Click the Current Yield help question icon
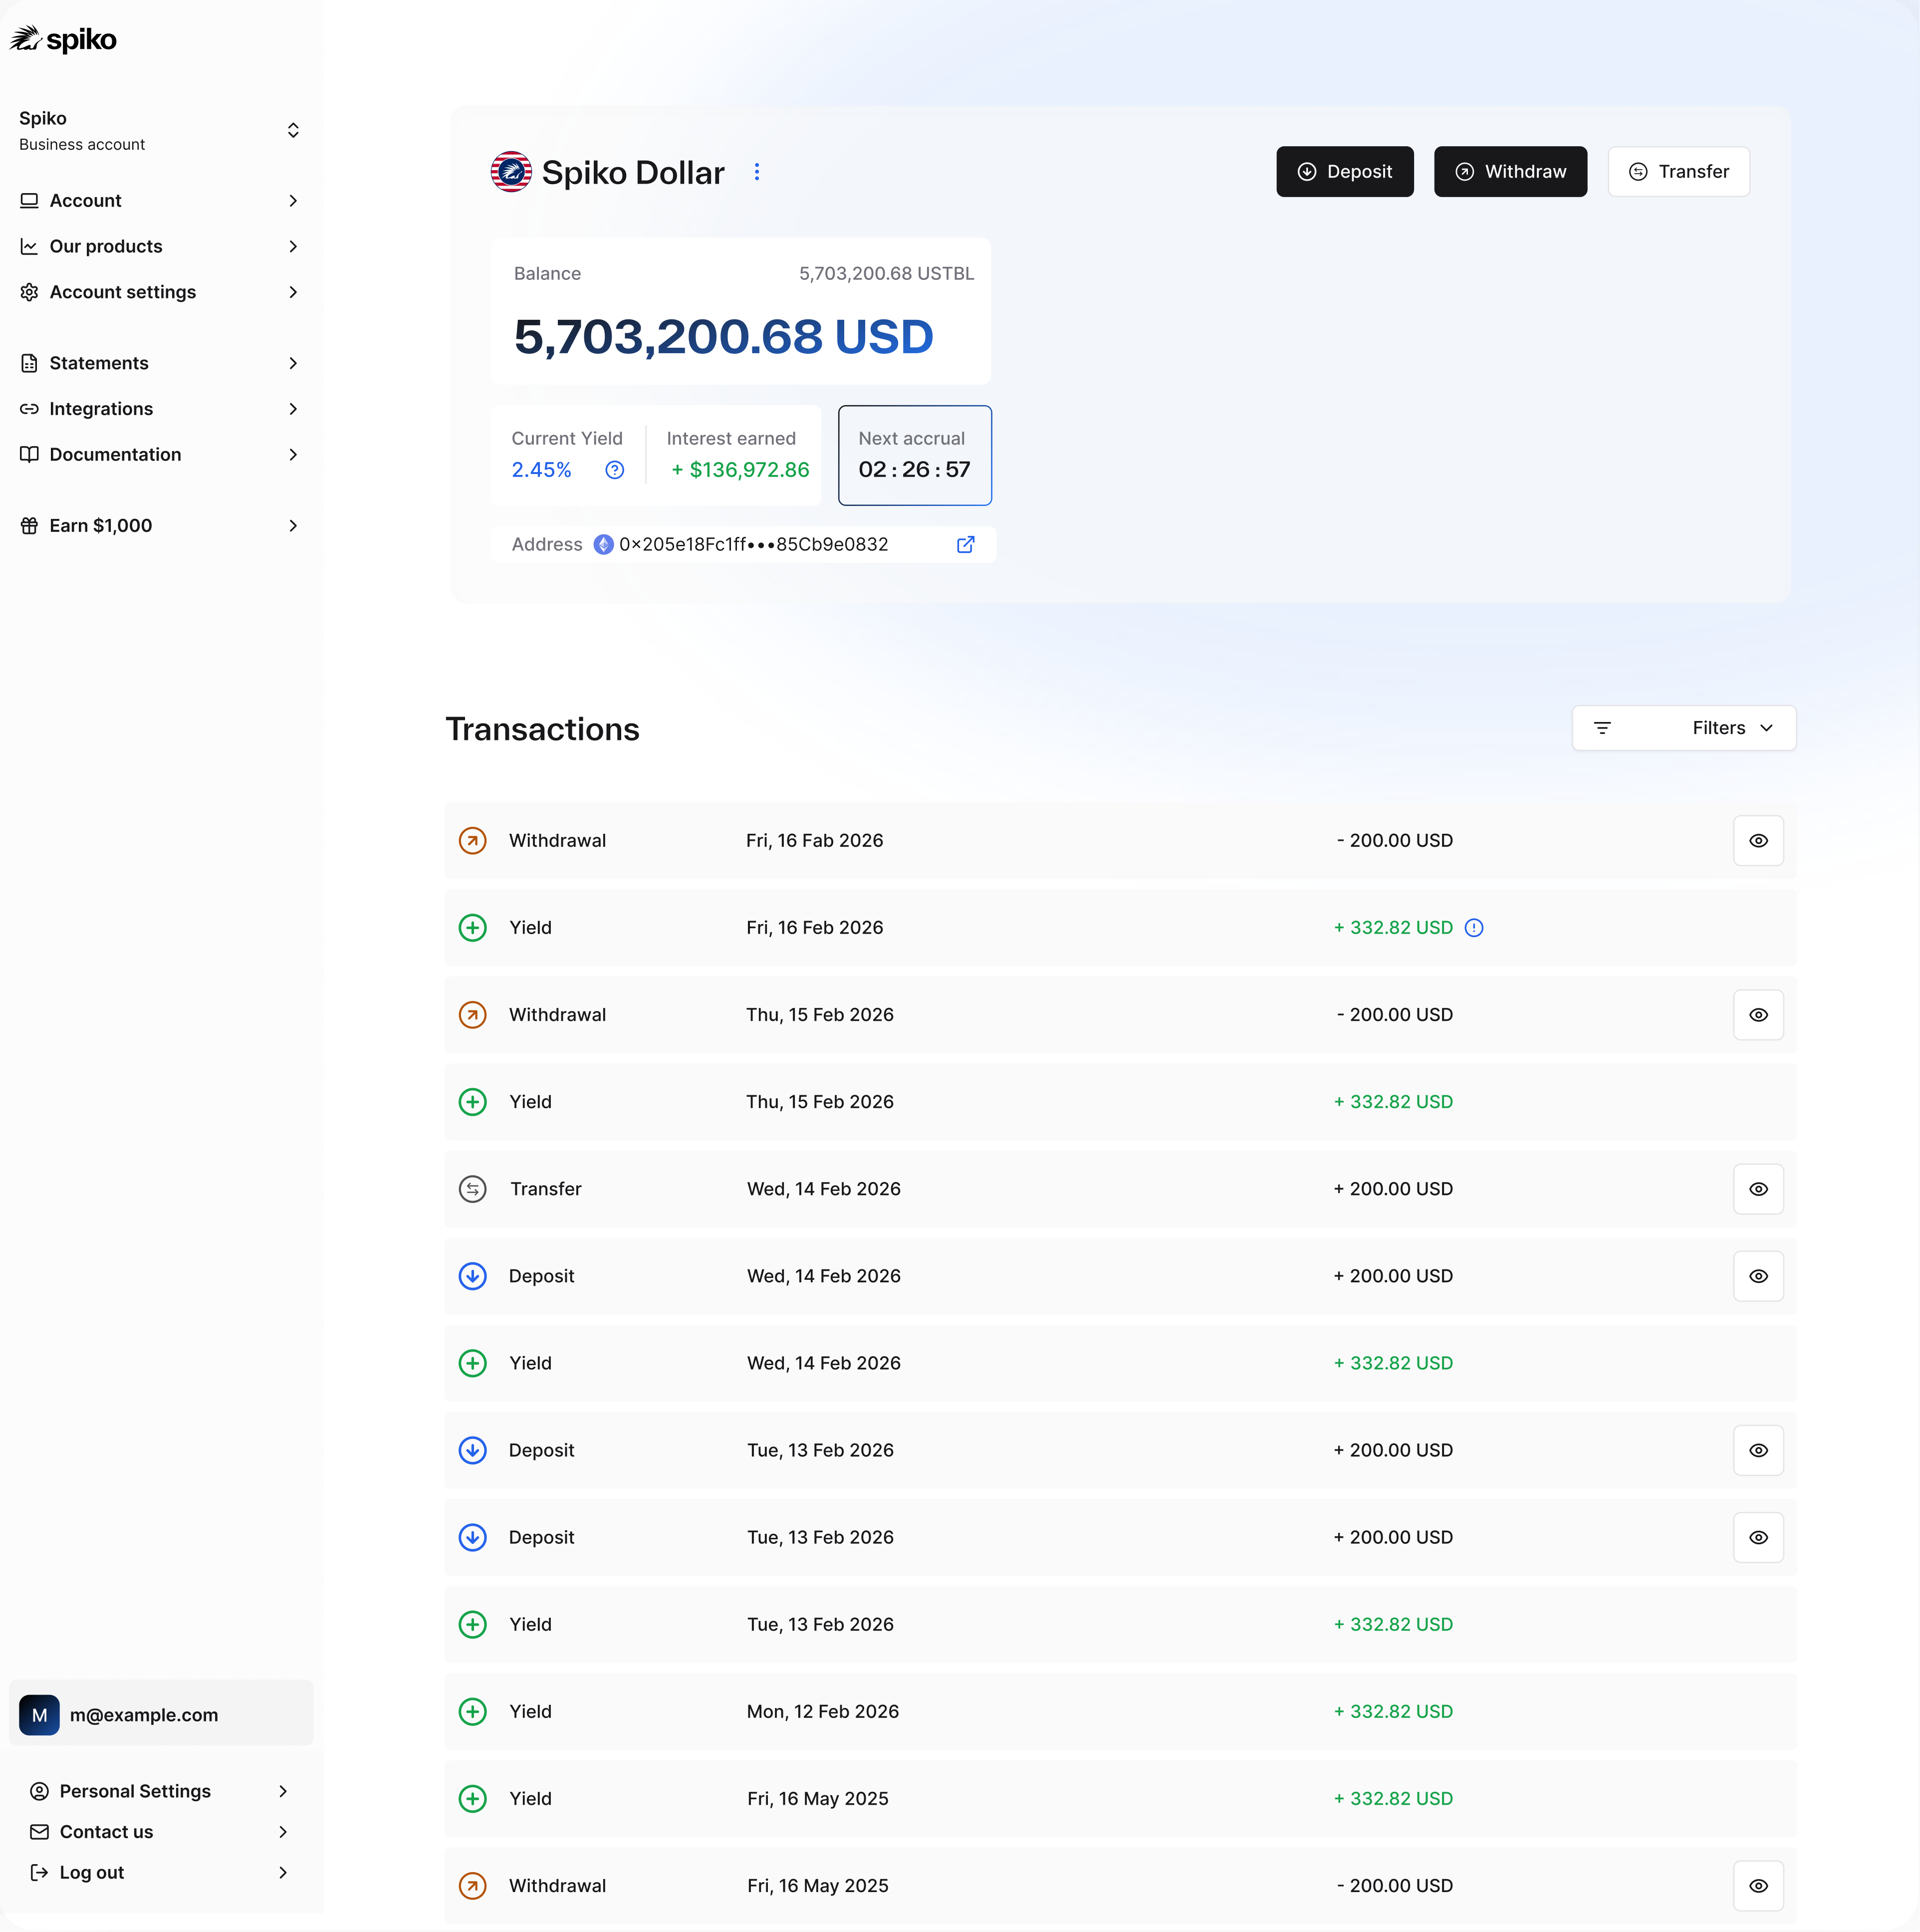This screenshot has width=1920, height=1932. 615,470
